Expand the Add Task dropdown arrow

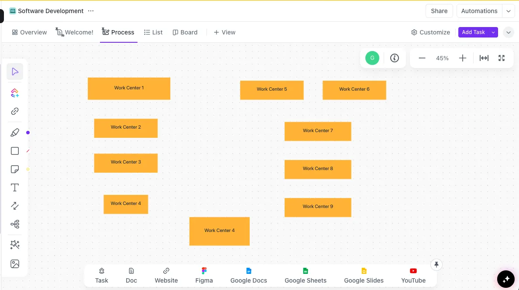coord(493,32)
